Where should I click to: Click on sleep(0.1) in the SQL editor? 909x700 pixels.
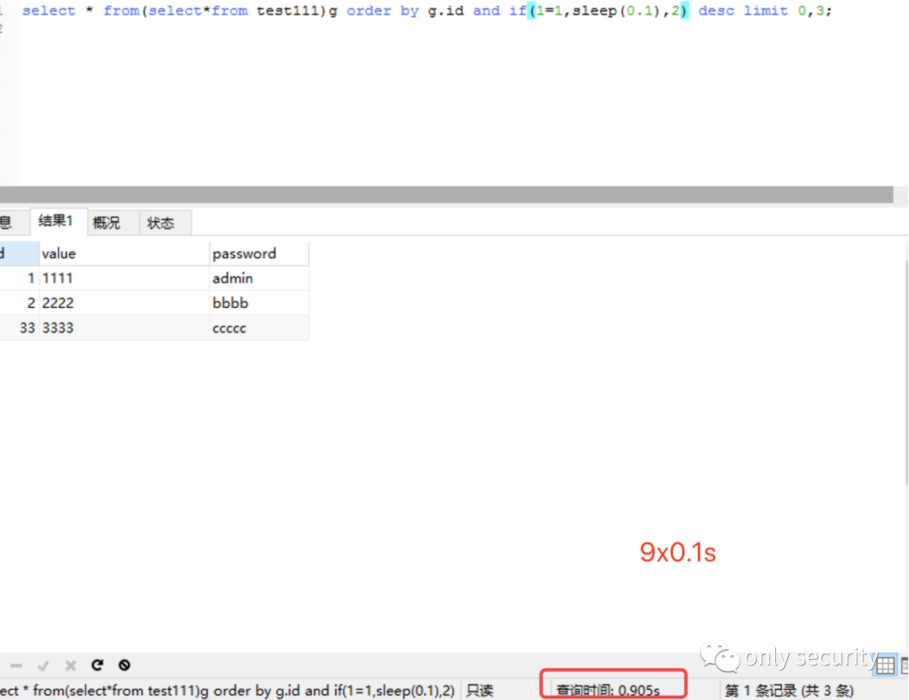[618, 10]
